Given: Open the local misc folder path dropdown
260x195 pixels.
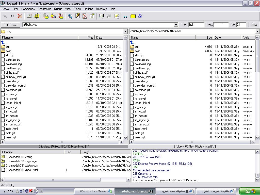Looking at the screenshot, I should 125,32.
